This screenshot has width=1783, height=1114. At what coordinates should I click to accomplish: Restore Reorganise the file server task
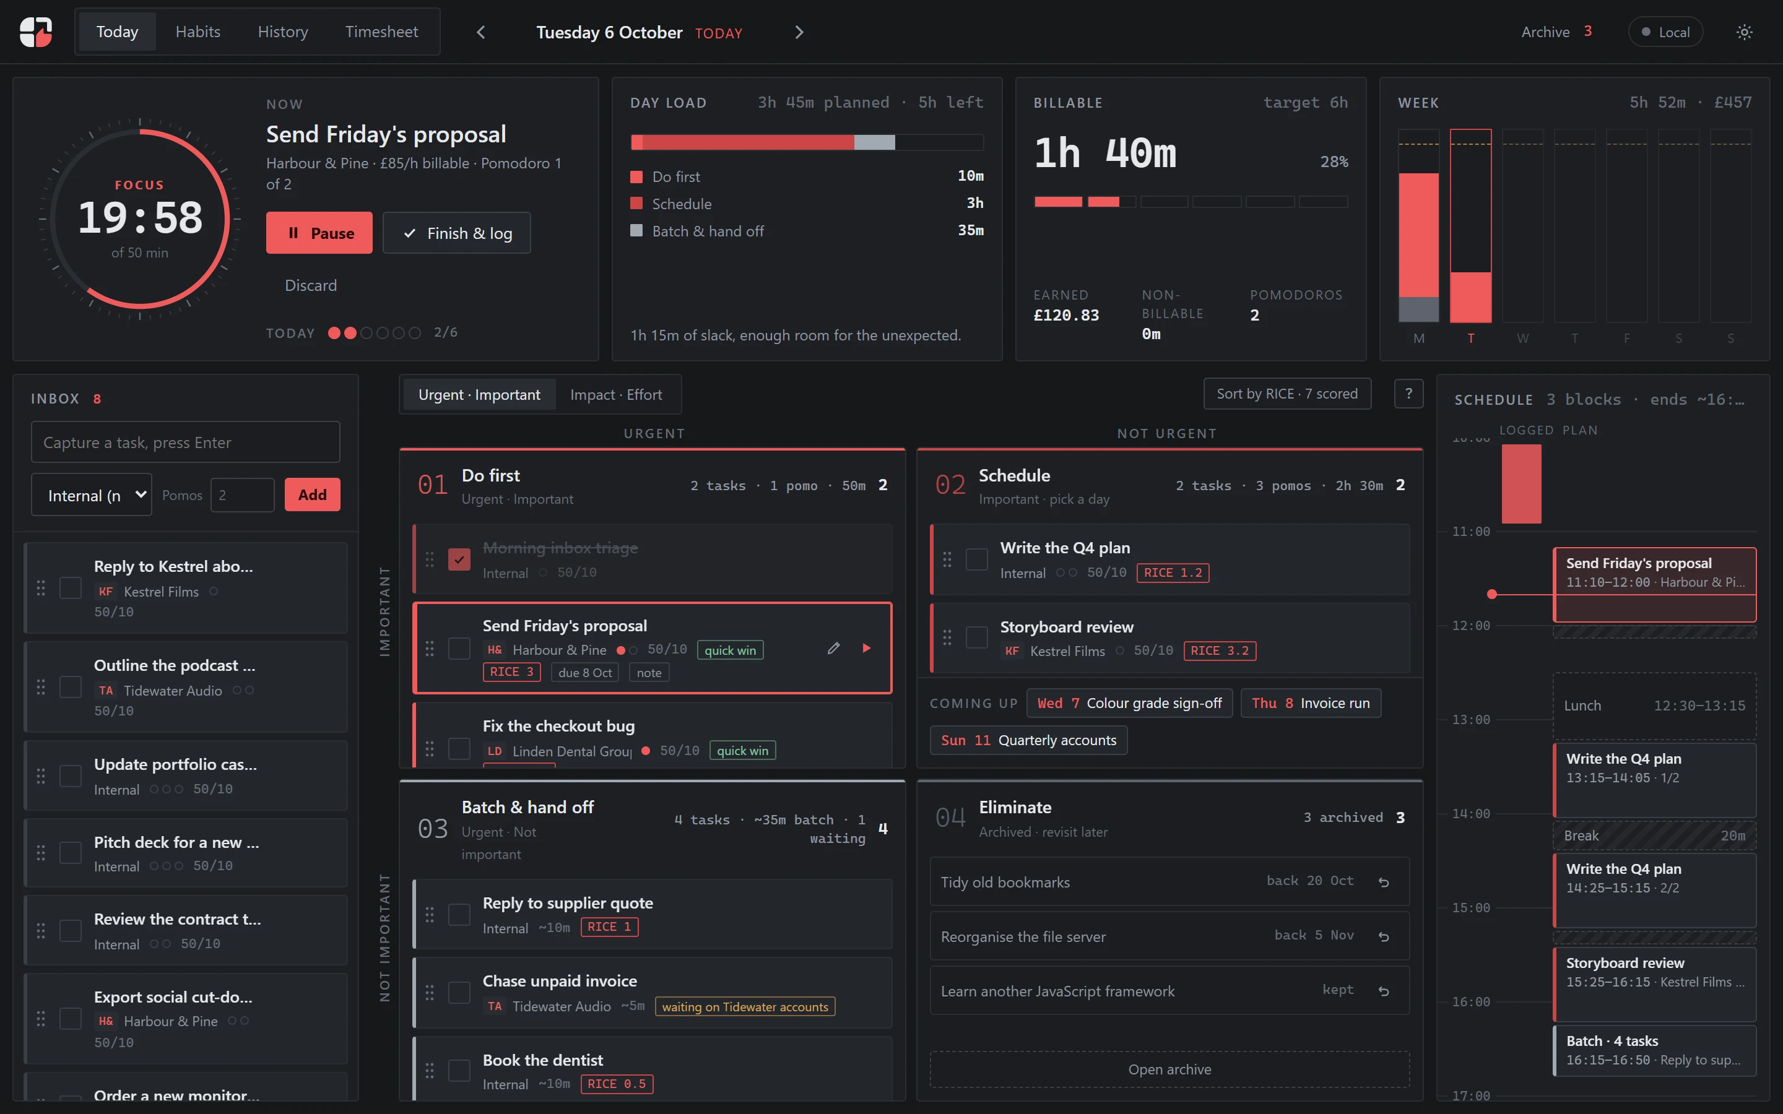[1383, 936]
